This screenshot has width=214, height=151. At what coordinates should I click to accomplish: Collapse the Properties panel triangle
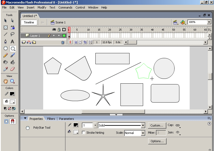click(25, 119)
